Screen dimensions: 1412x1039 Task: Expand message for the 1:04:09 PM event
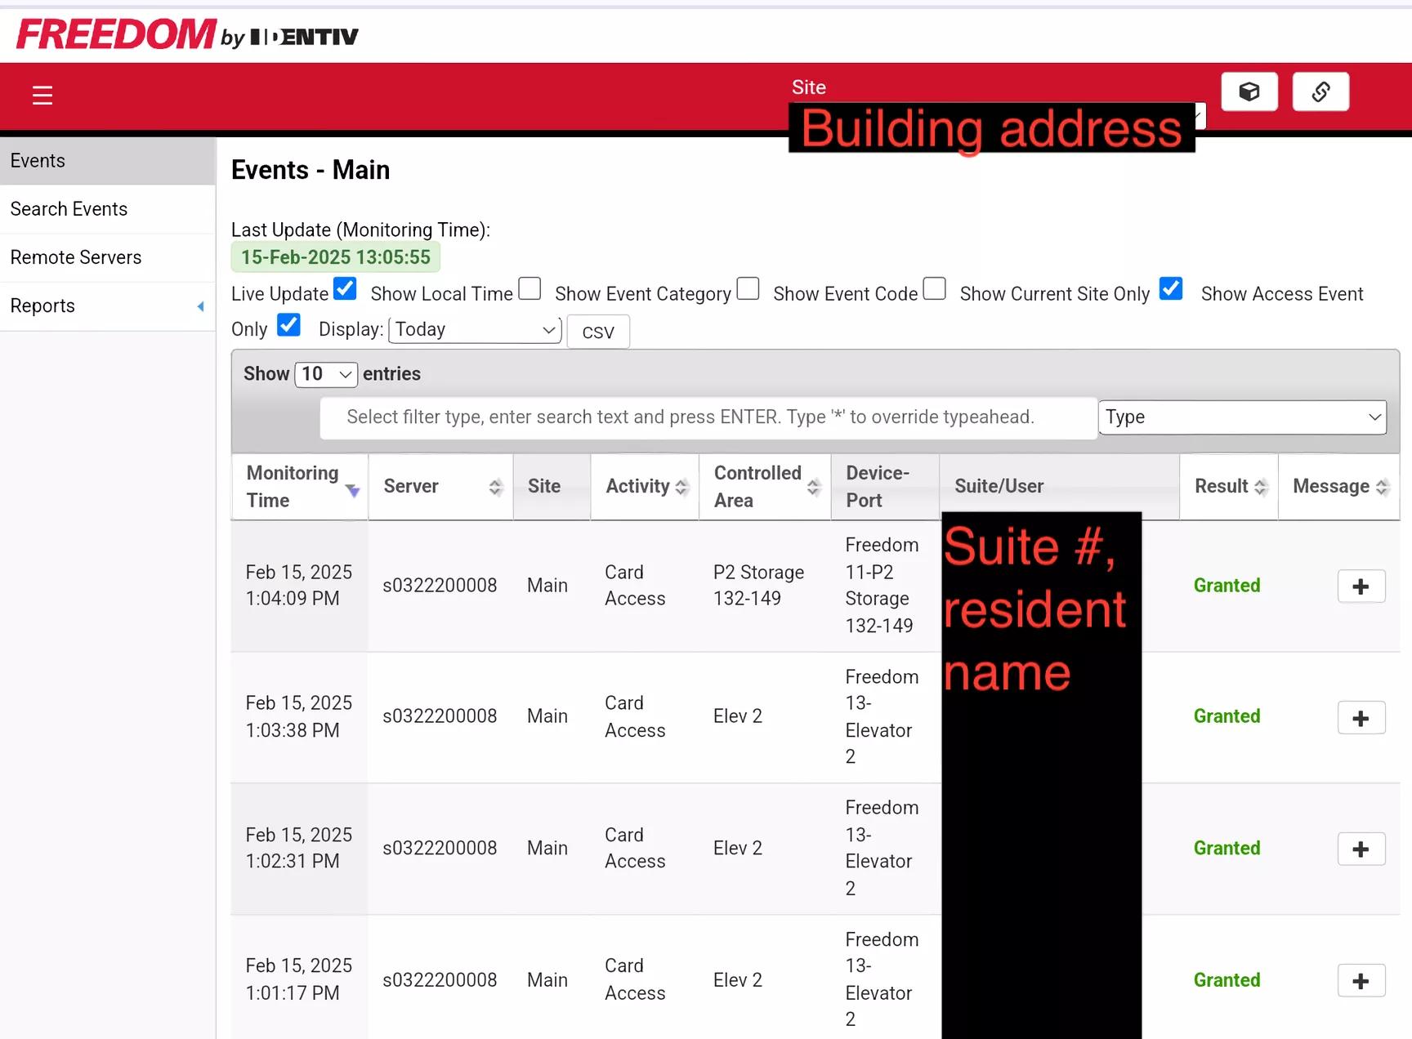pos(1361,586)
